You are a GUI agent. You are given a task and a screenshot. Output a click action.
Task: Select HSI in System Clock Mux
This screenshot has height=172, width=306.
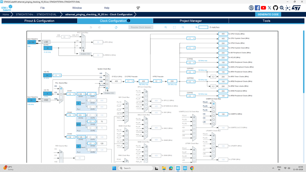[107, 76]
